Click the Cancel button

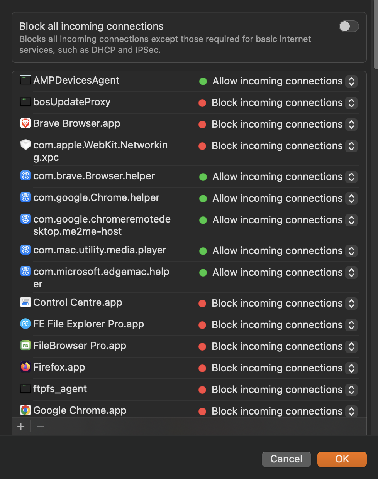tap(286, 459)
